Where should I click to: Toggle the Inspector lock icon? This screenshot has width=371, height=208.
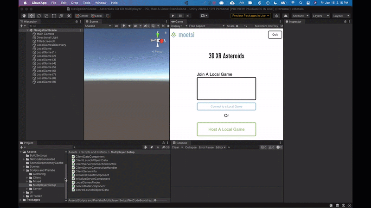point(344,22)
